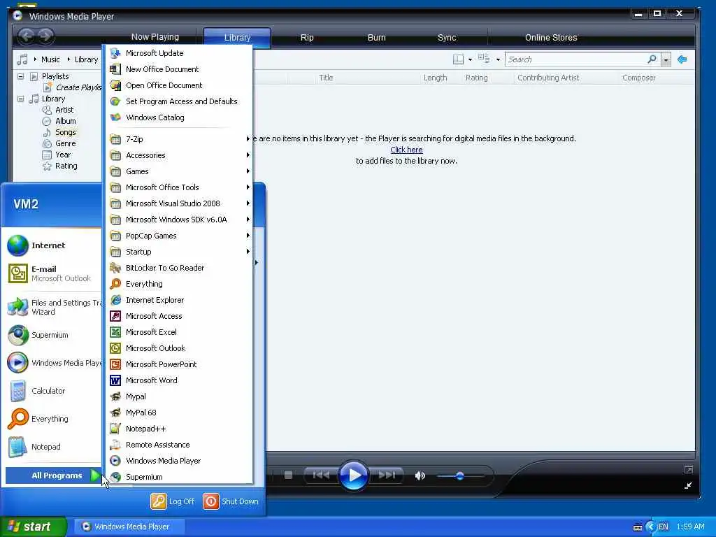Image resolution: width=716 pixels, height=537 pixels.
Task: Open Set Program Access and Defaults
Action: (x=179, y=101)
